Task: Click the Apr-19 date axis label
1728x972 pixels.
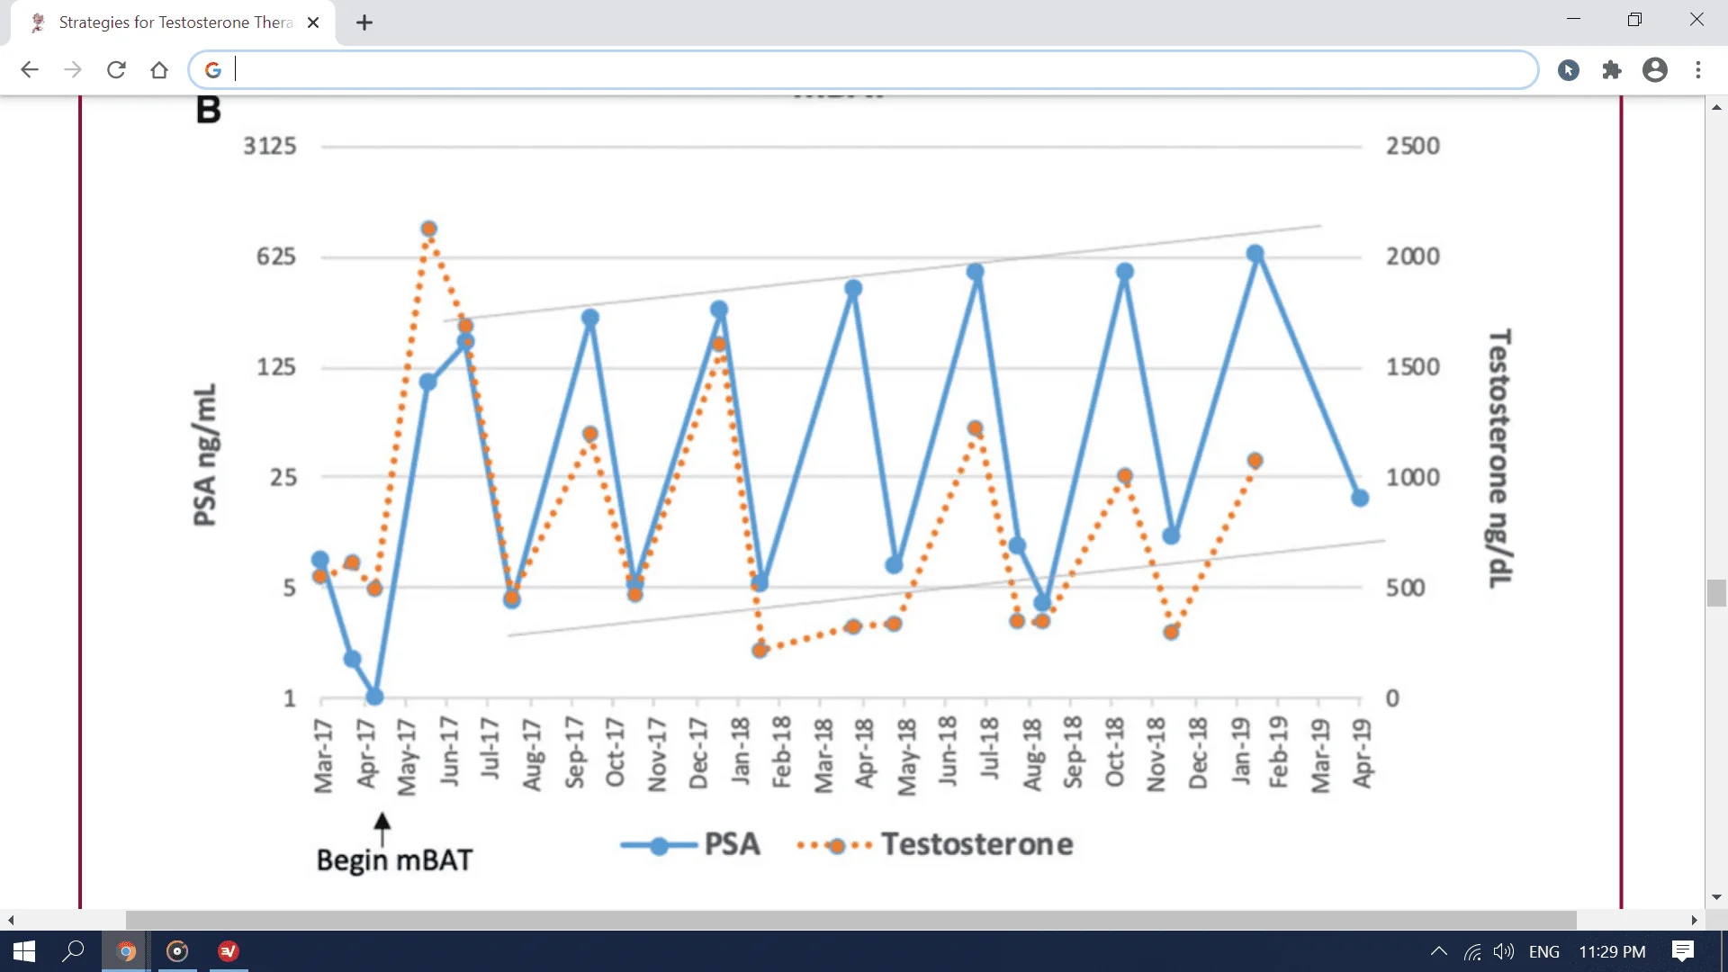Action: coord(1362,753)
